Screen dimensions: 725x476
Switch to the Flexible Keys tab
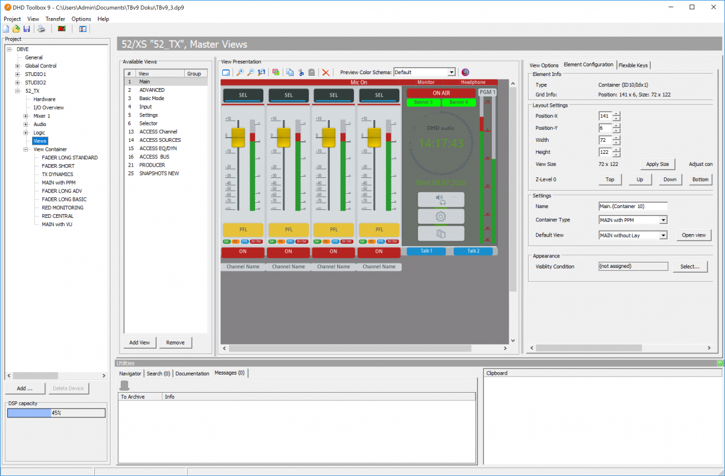coord(633,65)
